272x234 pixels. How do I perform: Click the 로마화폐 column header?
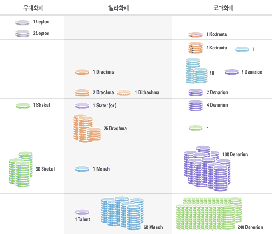223,8
